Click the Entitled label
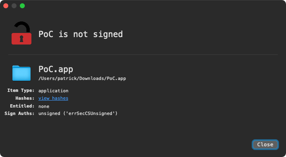Viewport: 286px width, 157px height. (x=22, y=106)
